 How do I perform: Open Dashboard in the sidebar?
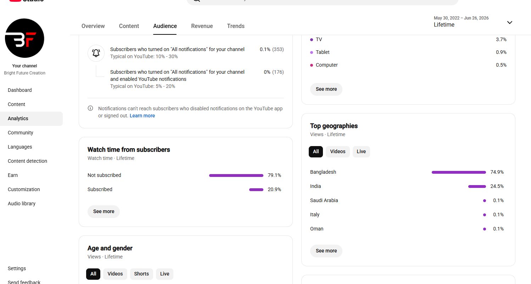click(x=31, y=90)
